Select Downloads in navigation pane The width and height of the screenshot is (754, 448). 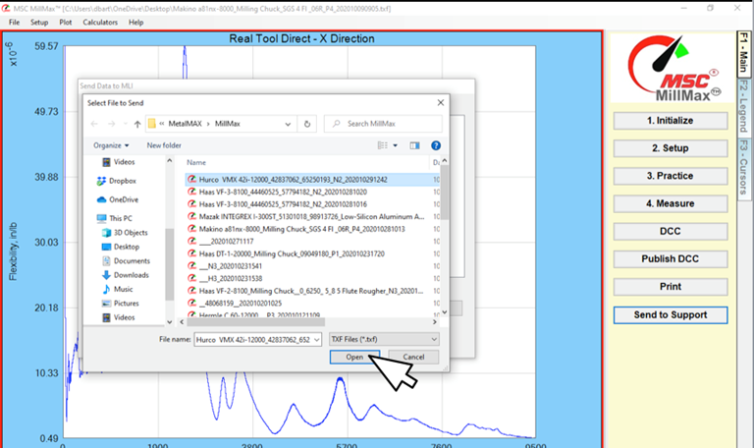[125, 275]
